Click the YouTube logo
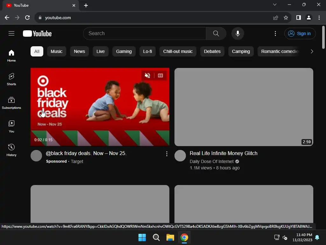This screenshot has width=326, height=245. tap(37, 33)
